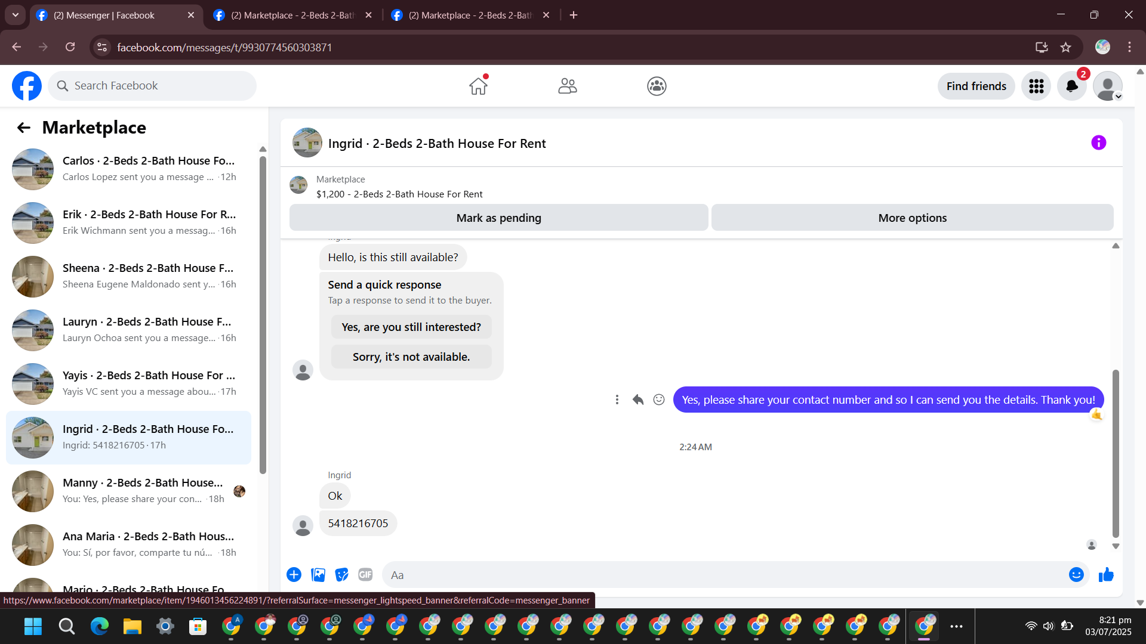Open more actions plus icon
Image resolution: width=1146 pixels, height=644 pixels.
point(294,575)
